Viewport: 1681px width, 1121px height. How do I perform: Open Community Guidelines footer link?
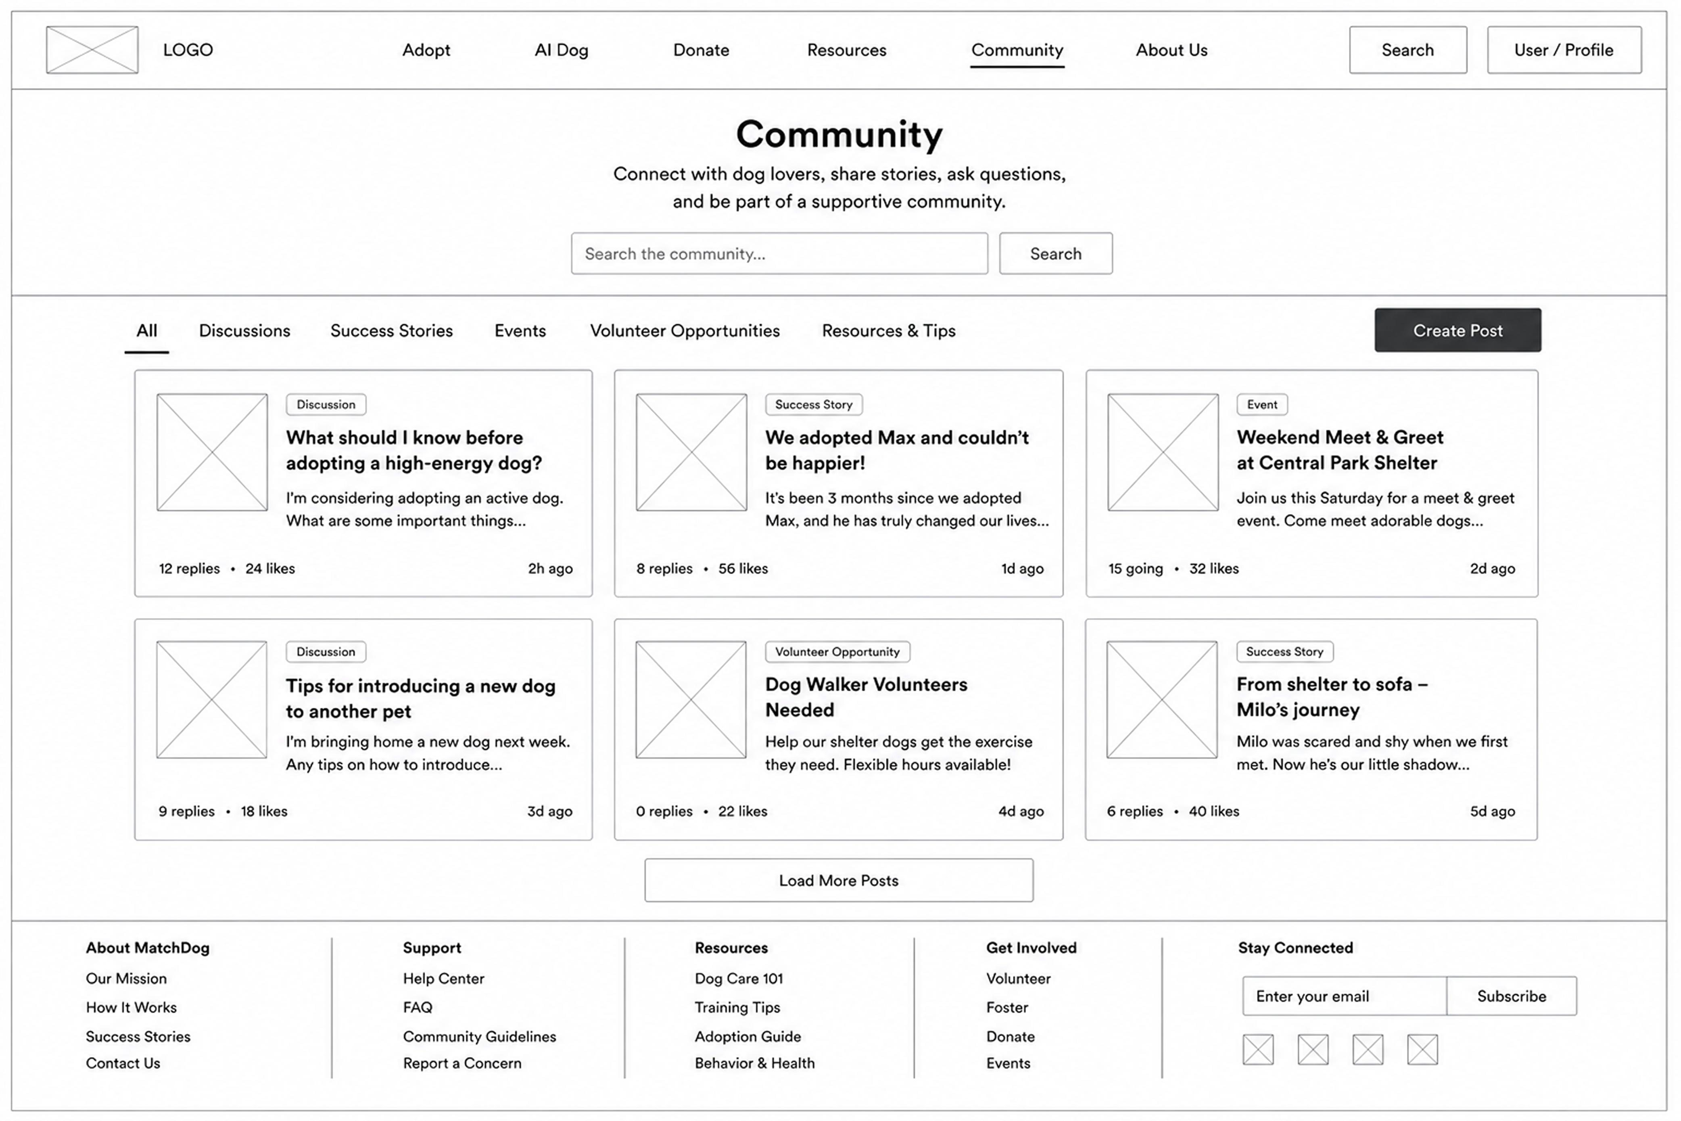pyautogui.click(x=480, y=1037)
